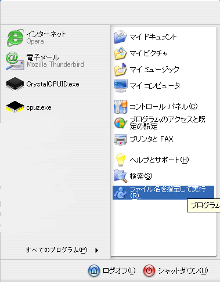Expand the すべてのプログラム arrow
Screen dimensions: 220x282
97,250
